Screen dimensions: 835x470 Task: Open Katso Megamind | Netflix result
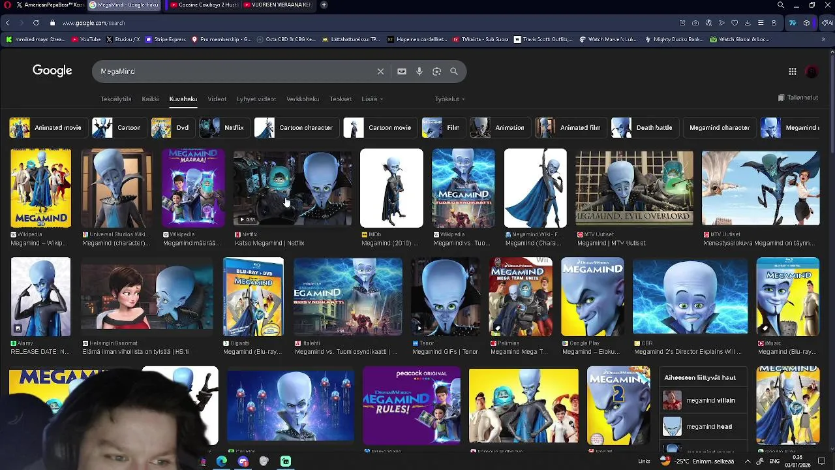pyautogui.click(x=269, y=243)
